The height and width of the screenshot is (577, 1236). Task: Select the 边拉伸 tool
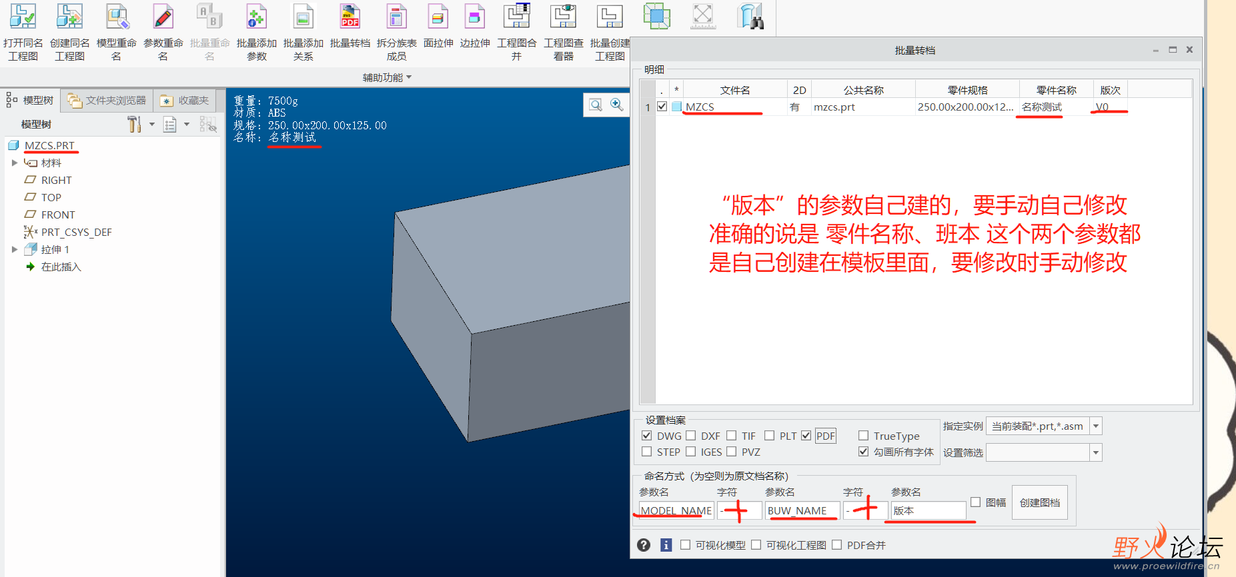pyautogui.click(x=475, y=16)
